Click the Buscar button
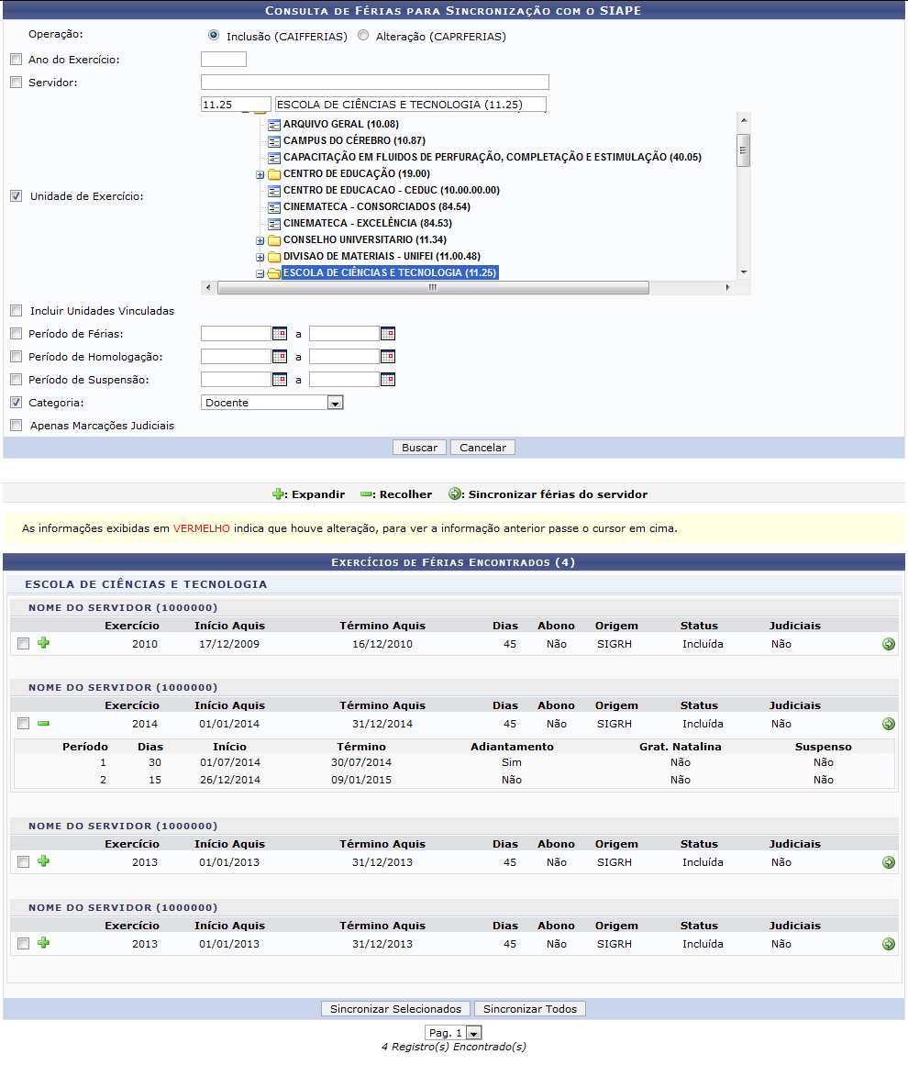Viewport: 908px width, 1065px height. click(x=420, y=448)
